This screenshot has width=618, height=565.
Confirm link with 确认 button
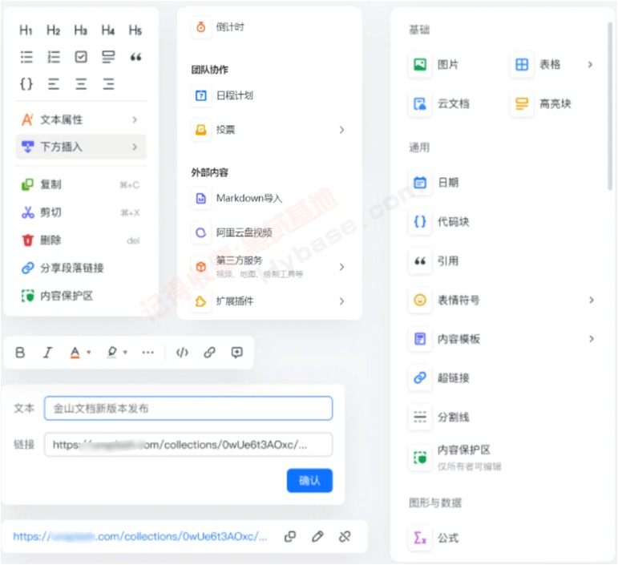(309, 480)
